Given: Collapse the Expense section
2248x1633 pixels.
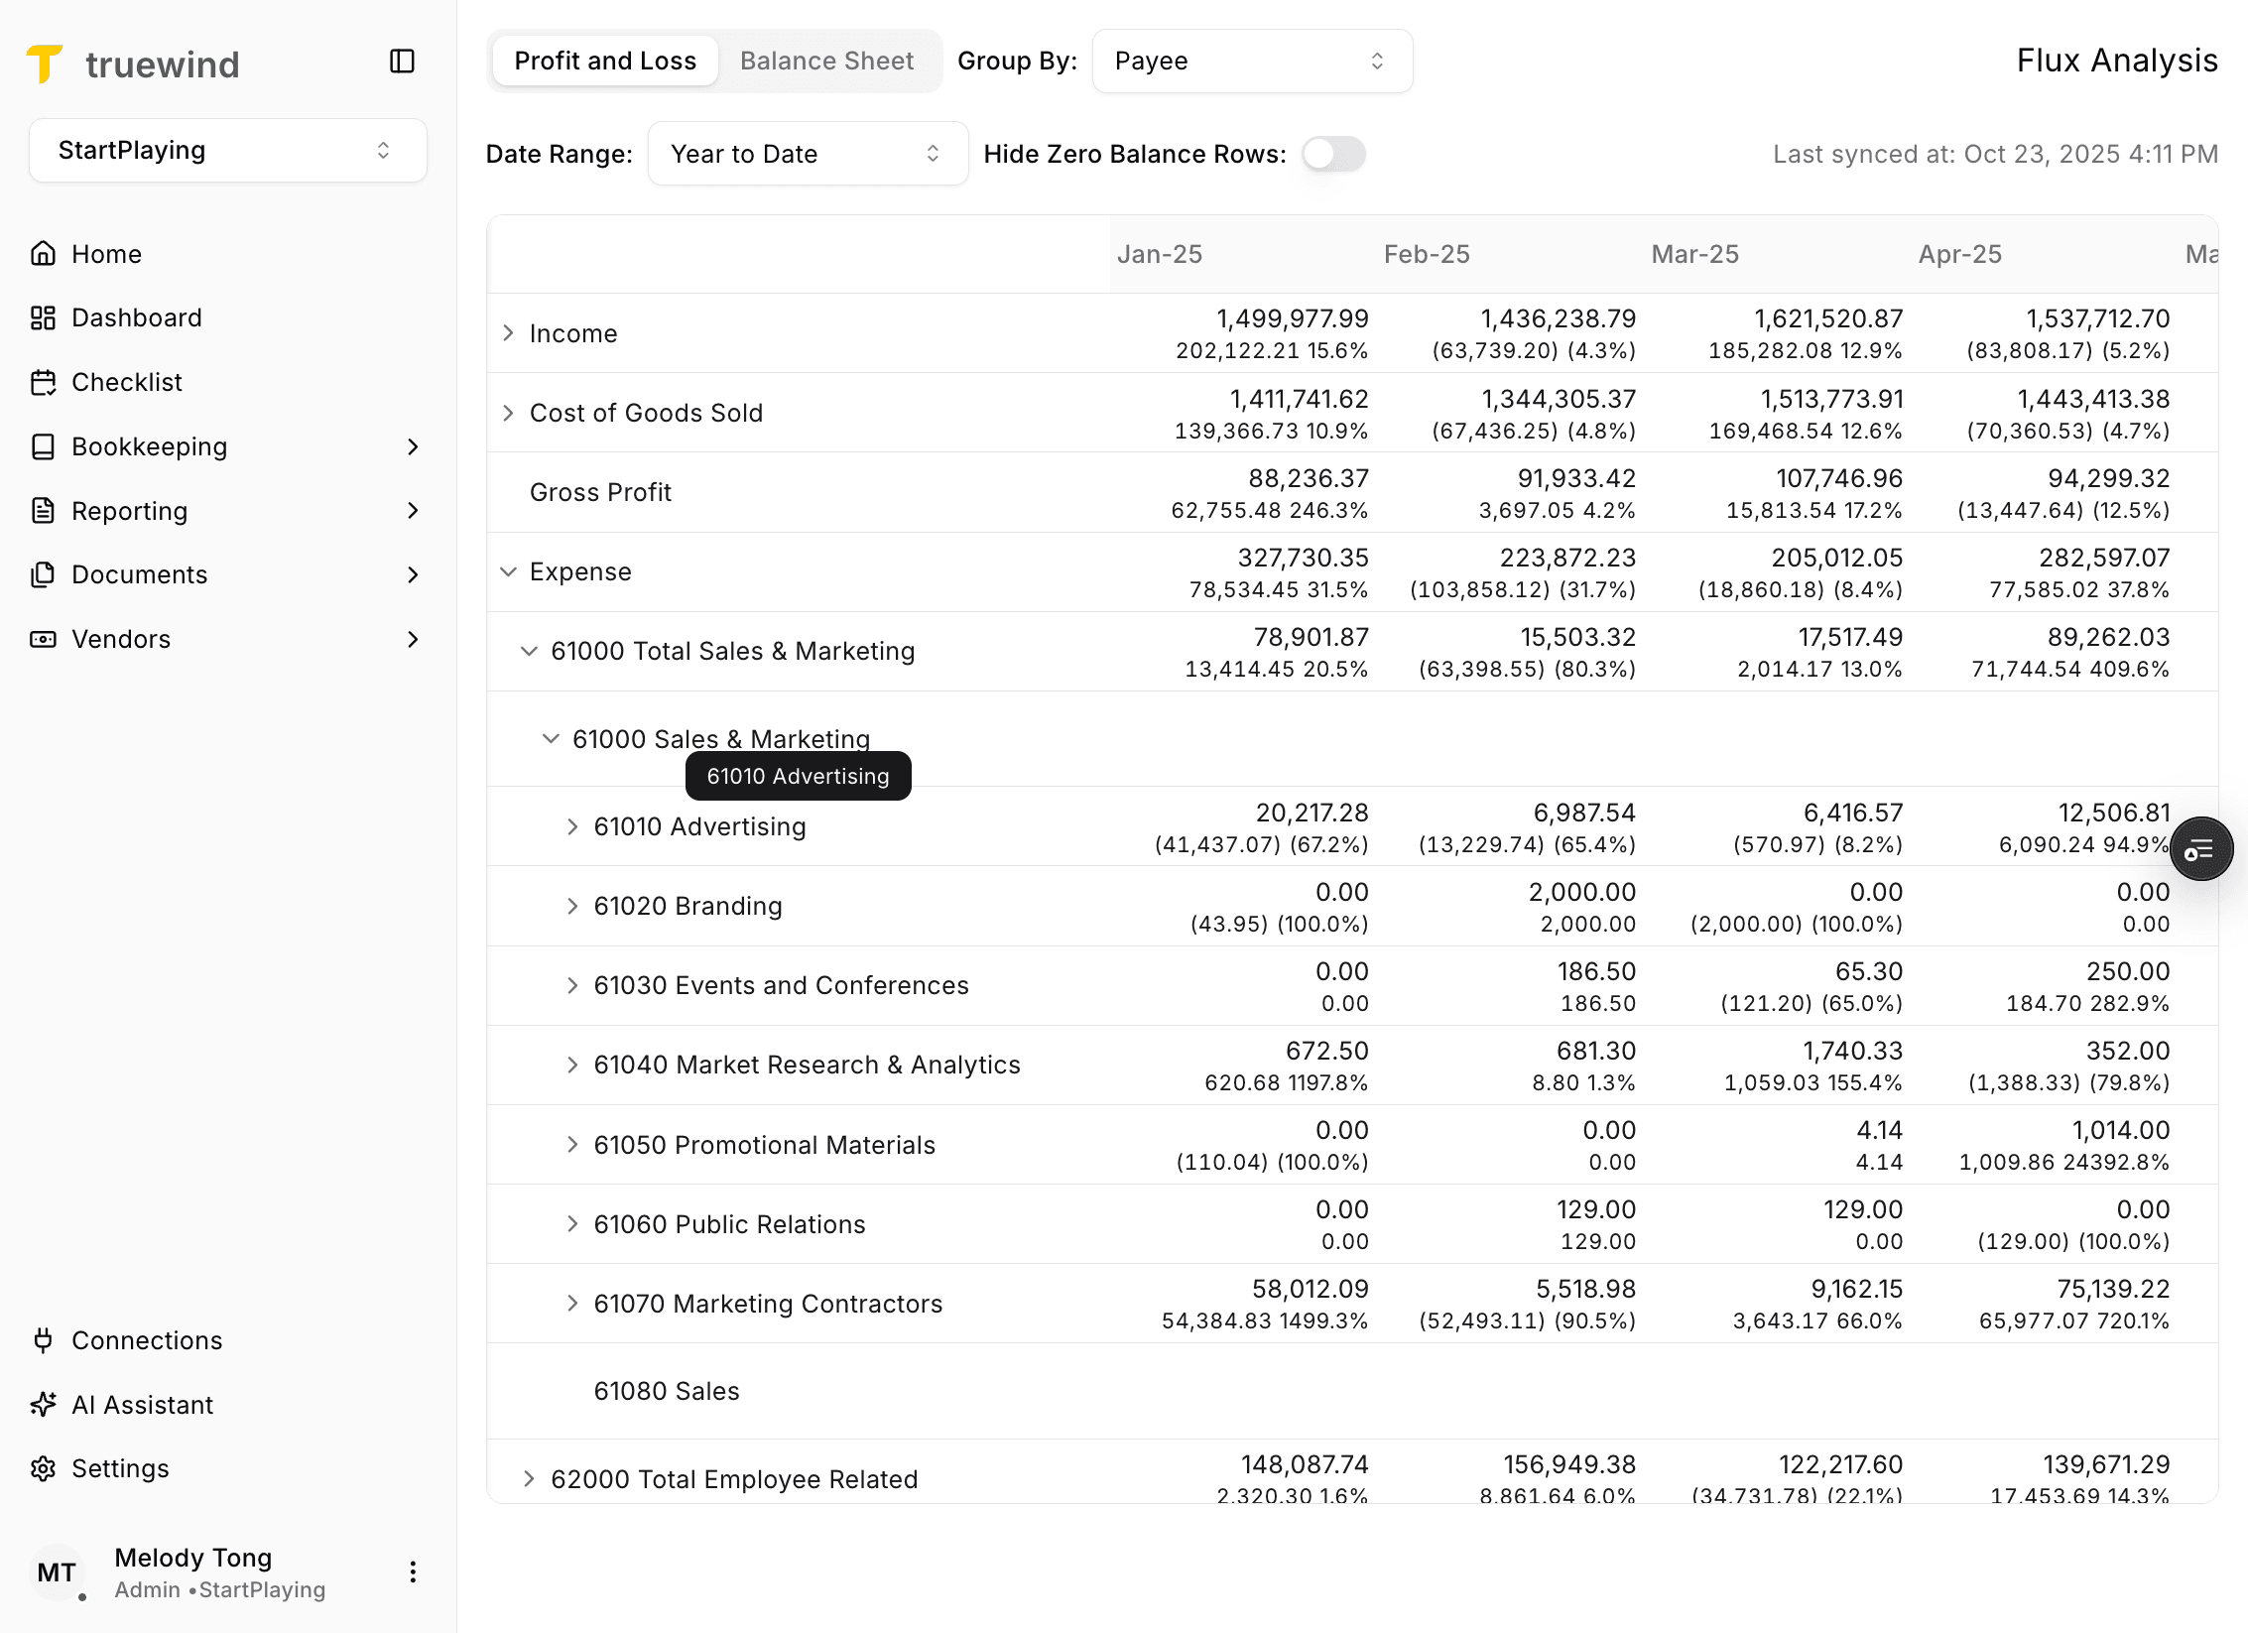Looking at the screenshot, I should click(508, 570).
